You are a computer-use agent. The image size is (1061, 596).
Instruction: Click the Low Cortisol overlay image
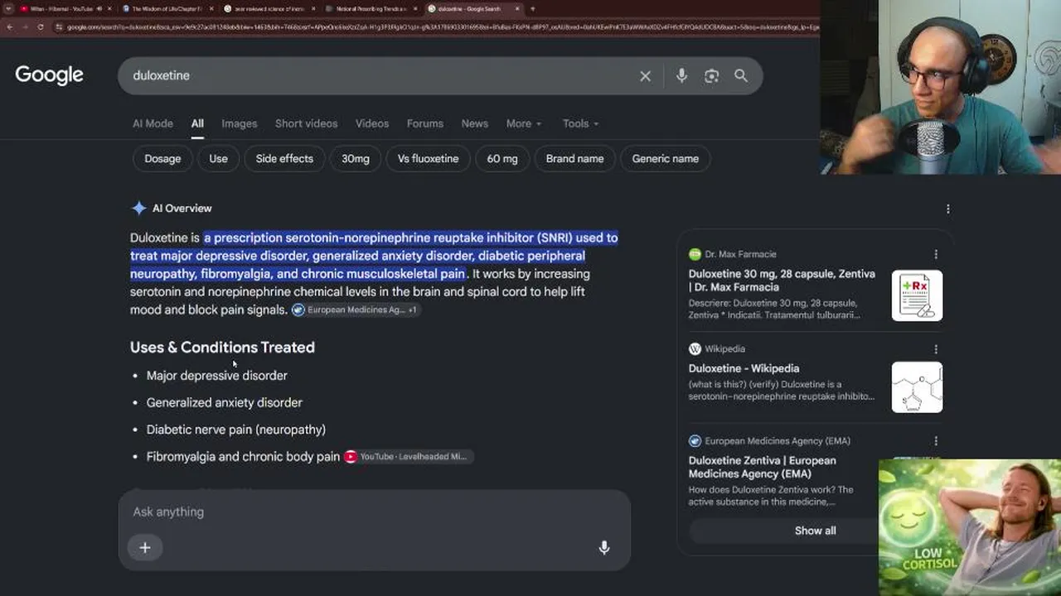(x=970, y=527)
